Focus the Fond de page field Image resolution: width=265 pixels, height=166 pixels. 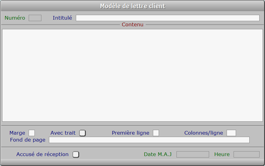[149, 140]
